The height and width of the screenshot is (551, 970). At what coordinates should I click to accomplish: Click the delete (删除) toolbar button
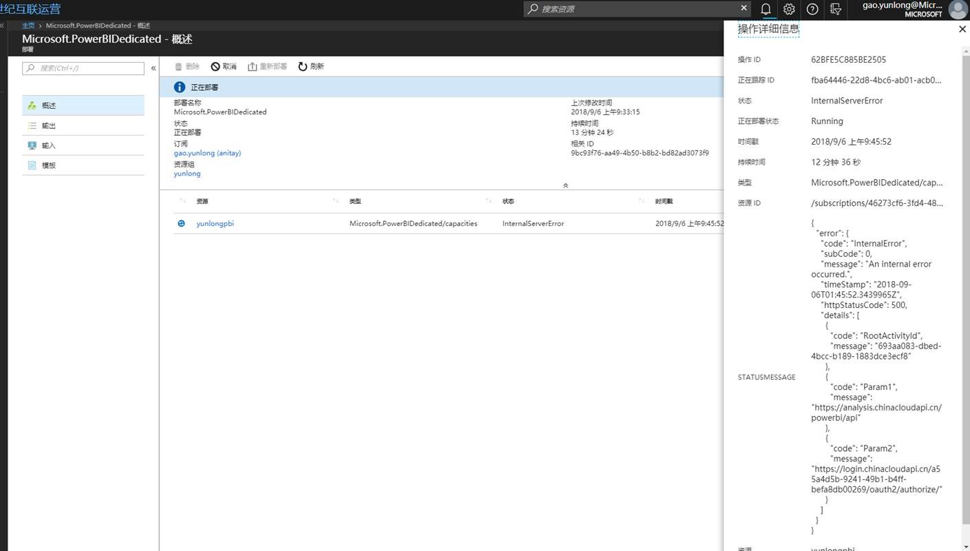187,67
